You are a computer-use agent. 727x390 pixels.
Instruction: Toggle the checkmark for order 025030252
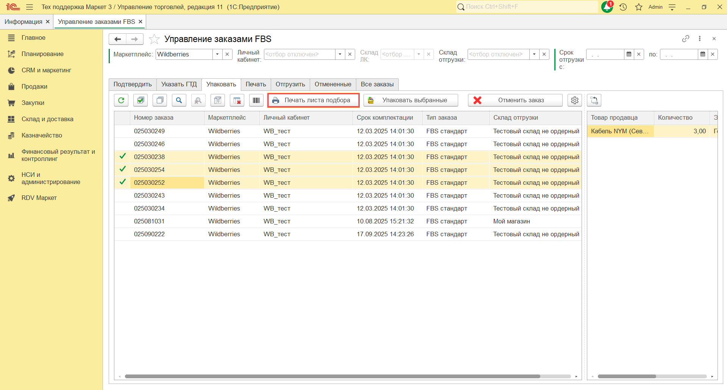tap(123, 182)
